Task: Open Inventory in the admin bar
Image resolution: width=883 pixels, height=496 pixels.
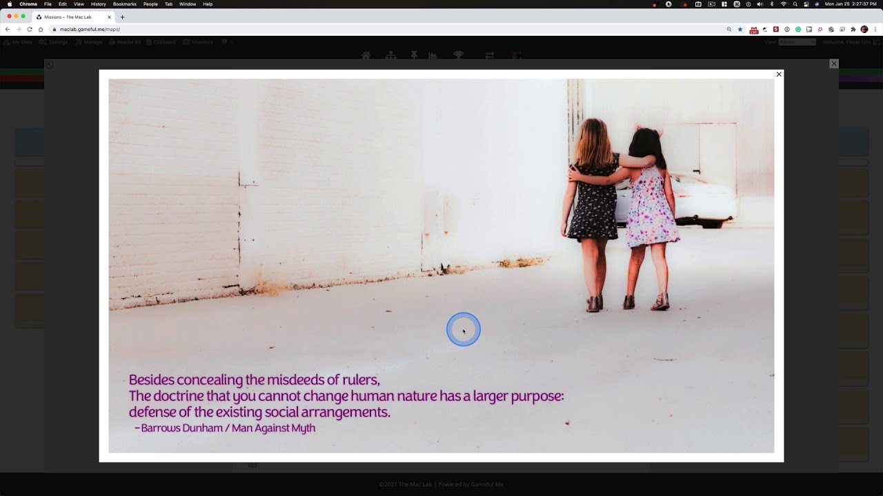Action: coord(198,42)
